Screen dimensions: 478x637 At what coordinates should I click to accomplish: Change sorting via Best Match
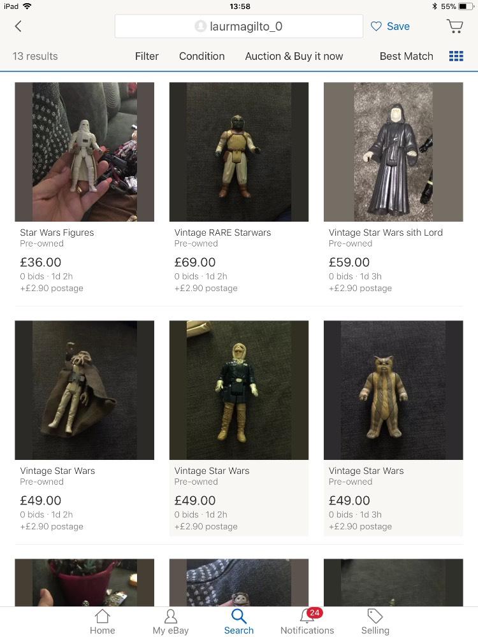(x=406, y=56)
